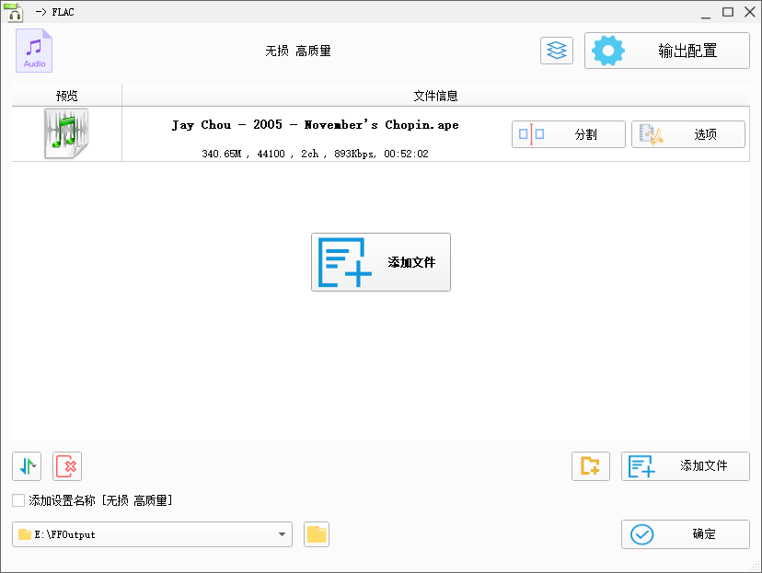Screen dimensions: 762x573
Task: Click 分割 to split November's Chopin
Action: tap(568, 133)
